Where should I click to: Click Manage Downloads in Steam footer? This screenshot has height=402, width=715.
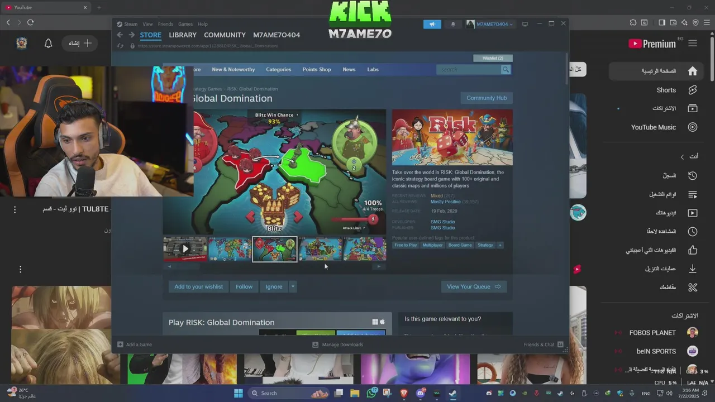pos(337,344)
